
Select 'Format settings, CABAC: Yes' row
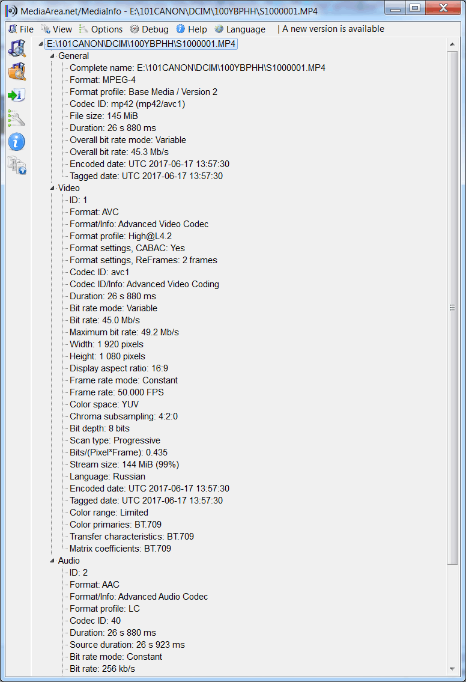[x=127, y=248]
